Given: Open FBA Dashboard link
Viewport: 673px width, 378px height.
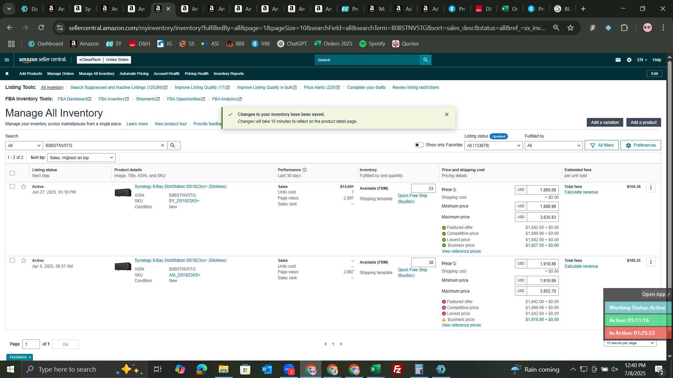Looking at the screenshot, I should click(x=74, y=99).
